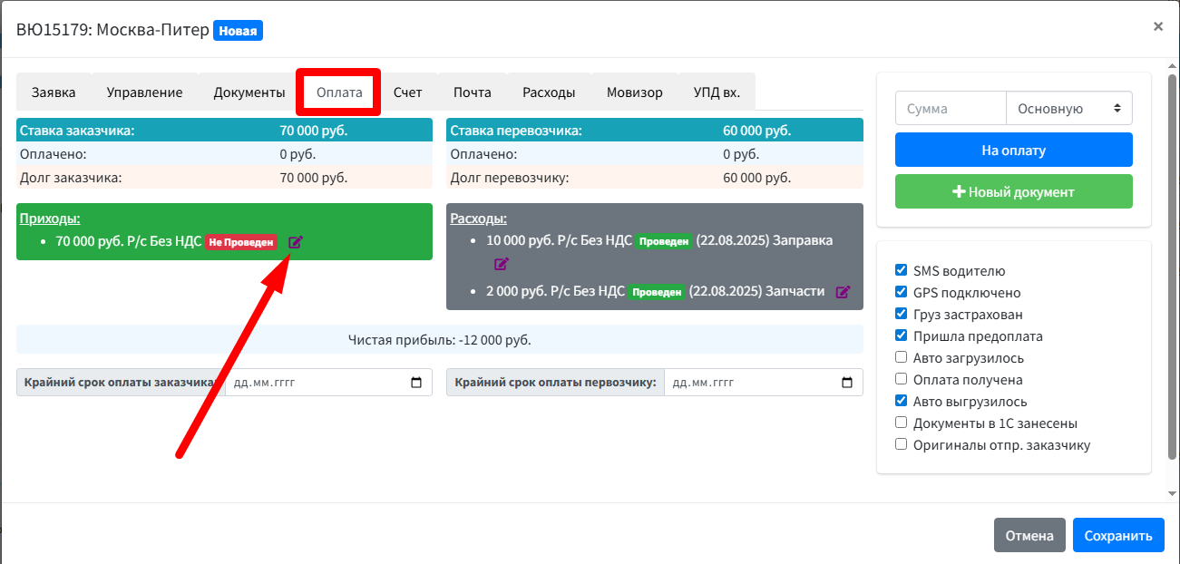This screenshot has height=564, width=1180.
Task: Check the Оплата получена option
Action: (x=901, y=379)
